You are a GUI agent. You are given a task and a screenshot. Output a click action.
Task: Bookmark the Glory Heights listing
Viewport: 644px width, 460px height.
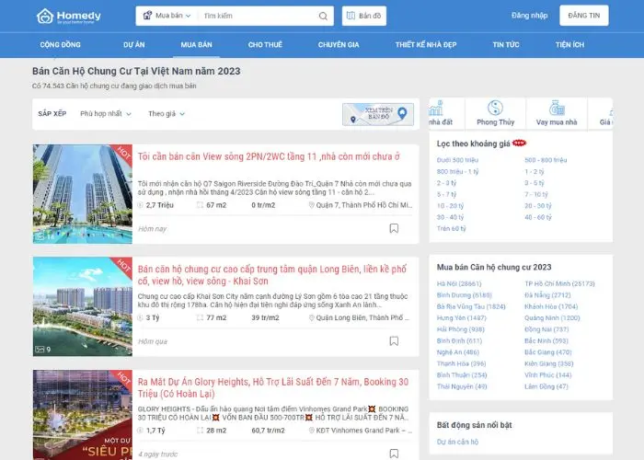click(394, 454)
